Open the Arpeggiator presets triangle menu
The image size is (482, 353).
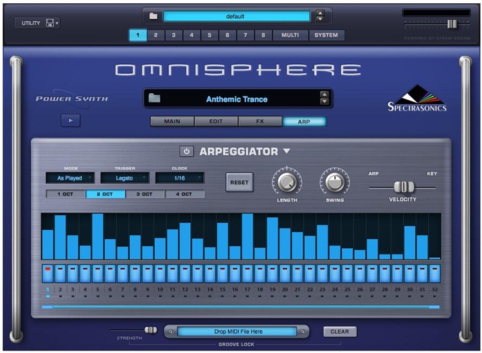287,151
